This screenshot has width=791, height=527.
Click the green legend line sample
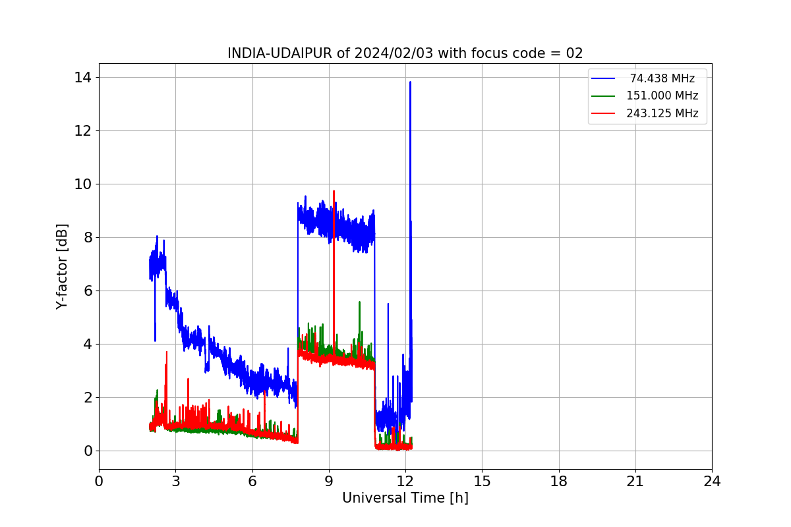coord(603,96)
